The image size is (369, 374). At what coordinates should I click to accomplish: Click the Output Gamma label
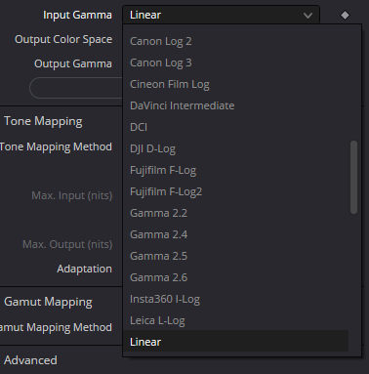[73, 63]
